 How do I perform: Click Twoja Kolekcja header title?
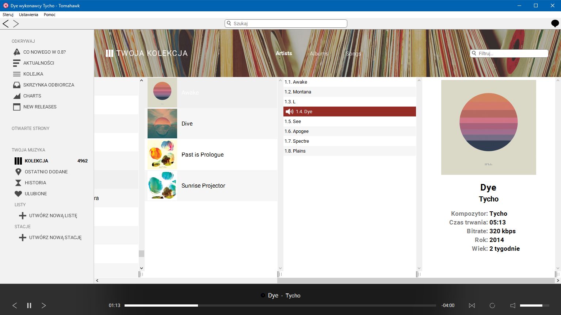pyautogui.click(x=152, y=53)
